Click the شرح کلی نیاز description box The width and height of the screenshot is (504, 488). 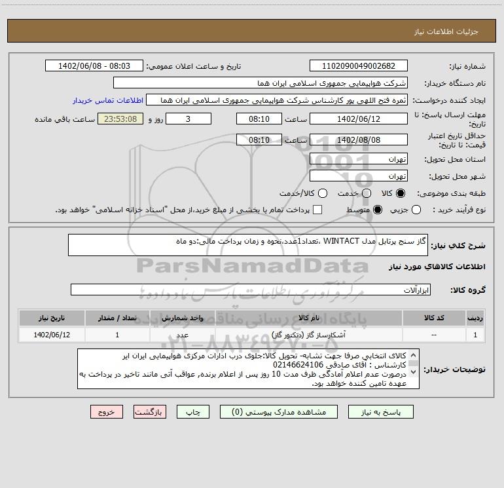point(248,245)
